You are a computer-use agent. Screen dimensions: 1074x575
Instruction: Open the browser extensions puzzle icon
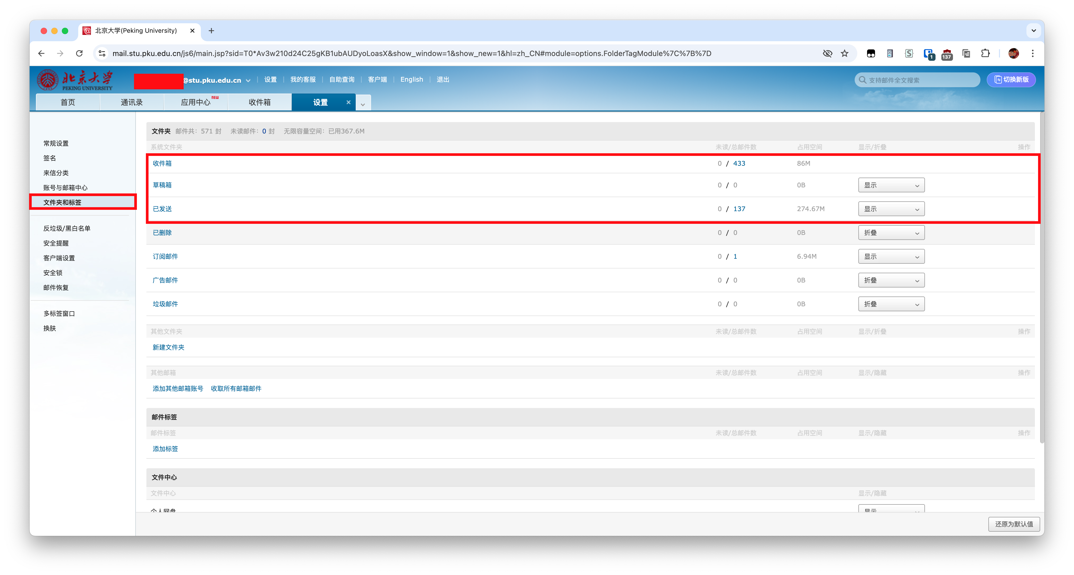click(985, 53)
